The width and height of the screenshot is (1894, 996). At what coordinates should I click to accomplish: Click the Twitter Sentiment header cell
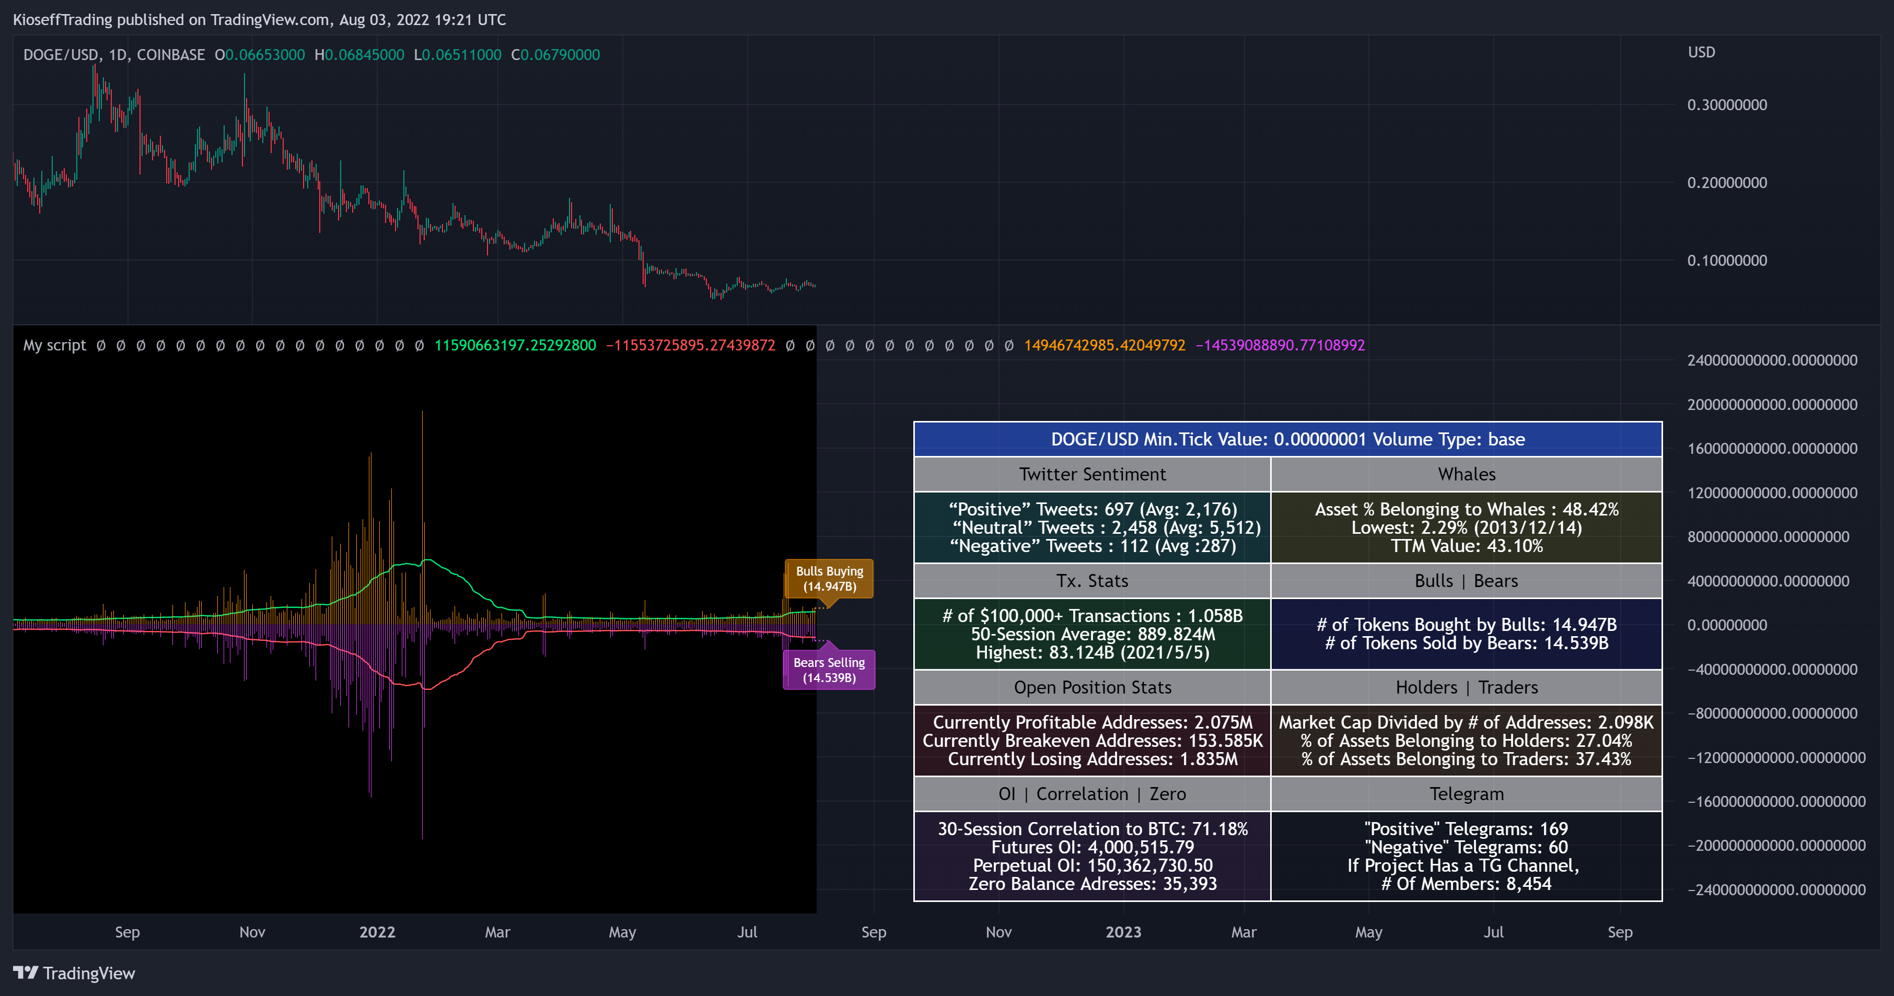tap(1092, 474)
